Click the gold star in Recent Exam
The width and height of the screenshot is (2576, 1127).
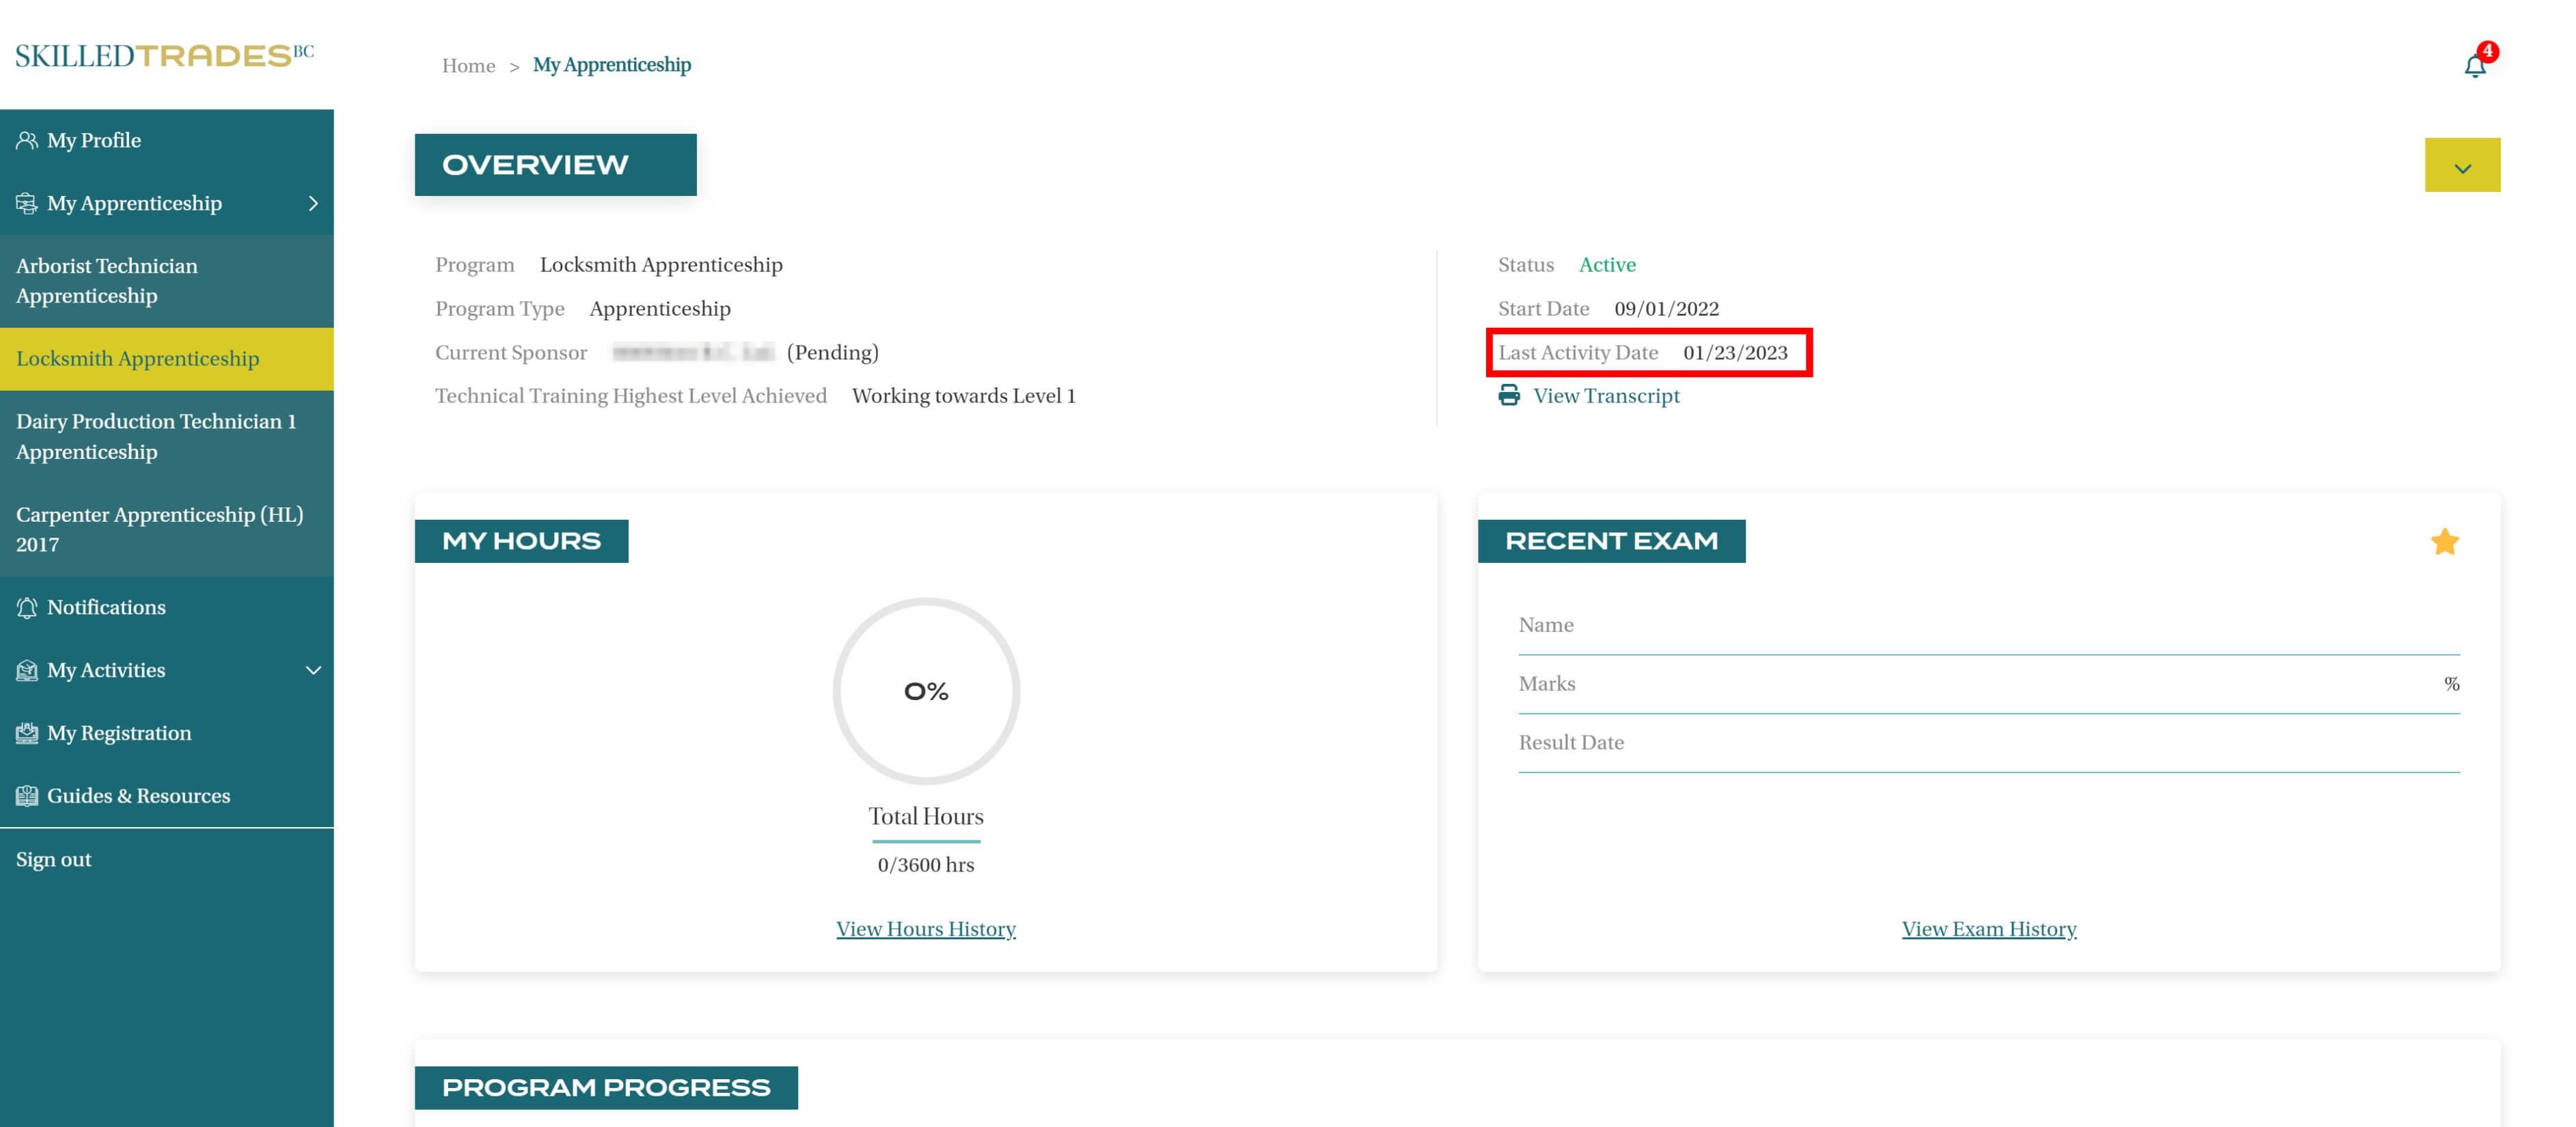2444,542
